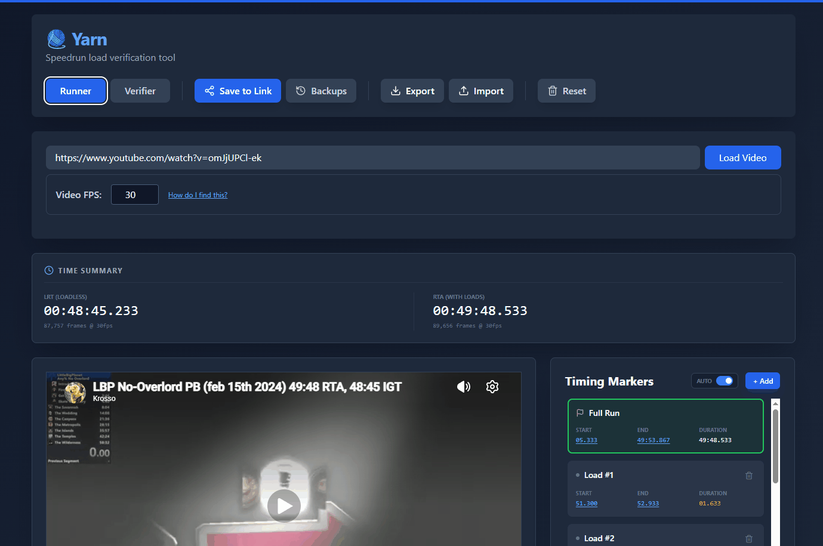Open the video title link in player

(247, 387)
